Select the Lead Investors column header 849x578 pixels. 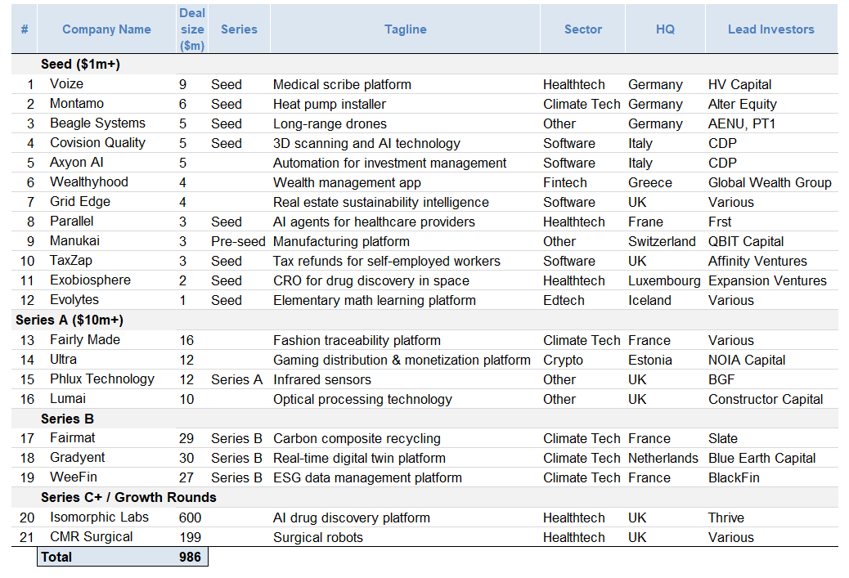pos(771,29)
